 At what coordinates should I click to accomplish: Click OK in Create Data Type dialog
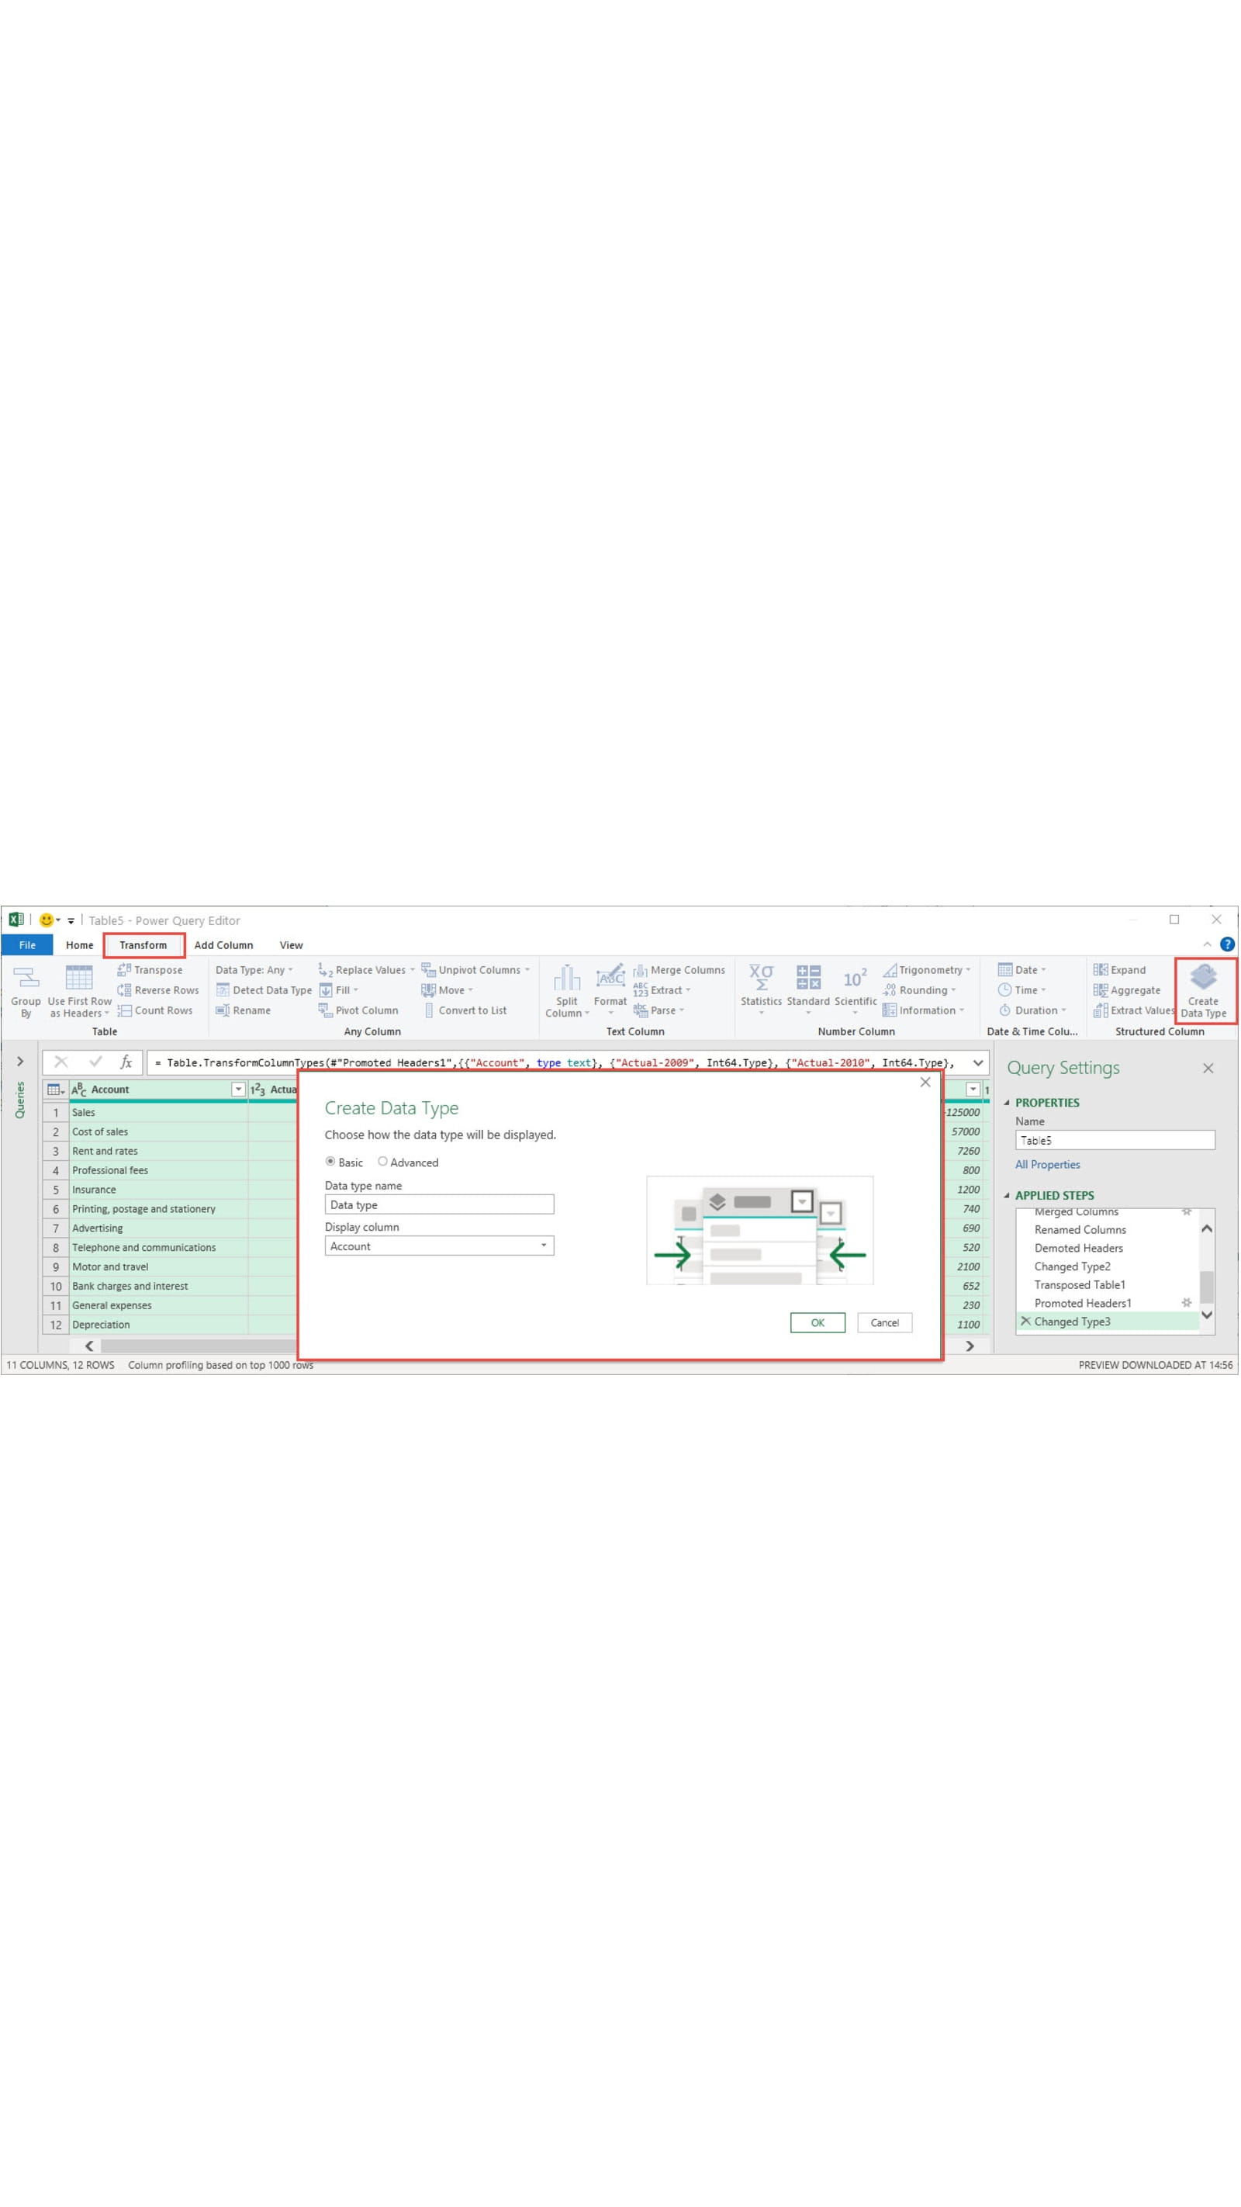click(x=817, y=1323)
